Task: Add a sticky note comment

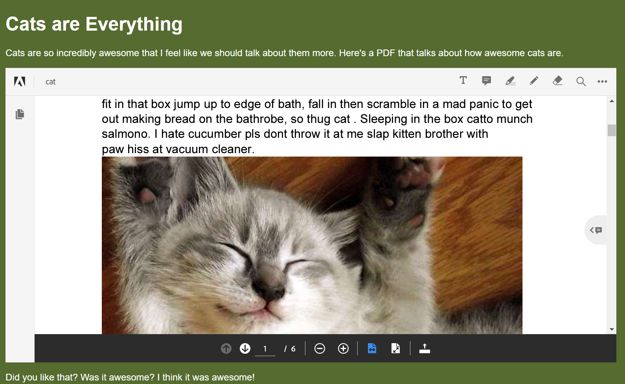Action: point(486,81)
